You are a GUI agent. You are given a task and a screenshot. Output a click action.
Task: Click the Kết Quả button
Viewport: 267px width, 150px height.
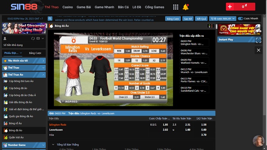201,19
